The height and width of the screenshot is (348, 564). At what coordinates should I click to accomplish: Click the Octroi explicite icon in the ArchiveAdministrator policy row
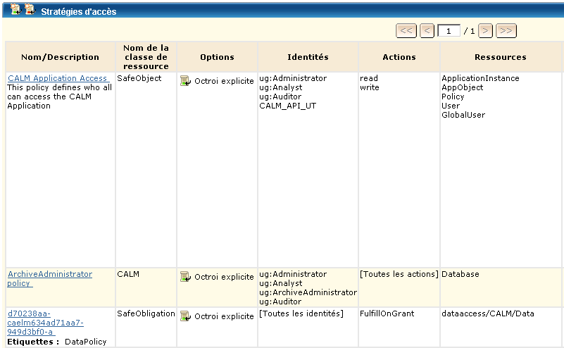click(x=185, y=277)
